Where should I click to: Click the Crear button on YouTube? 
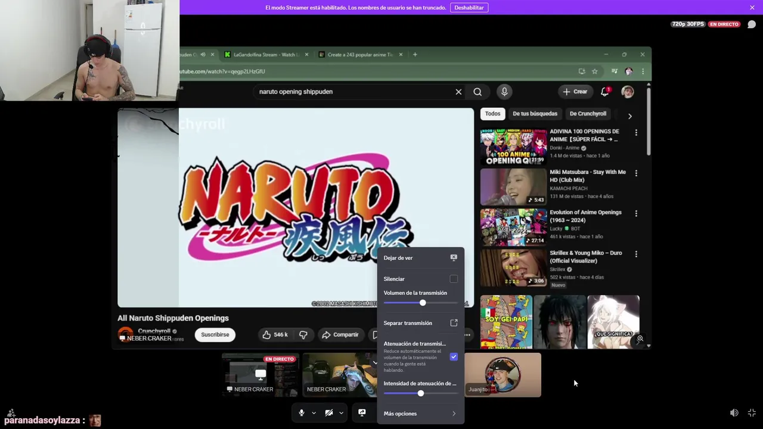click(575, 92)
